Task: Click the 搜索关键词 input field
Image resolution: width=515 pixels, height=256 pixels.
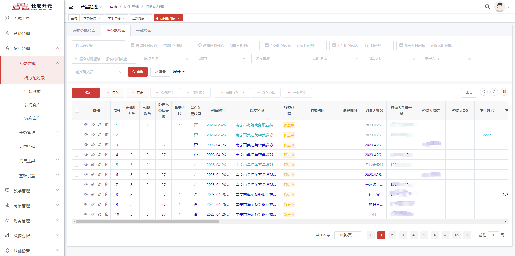Action: click(x=98, y=45)
